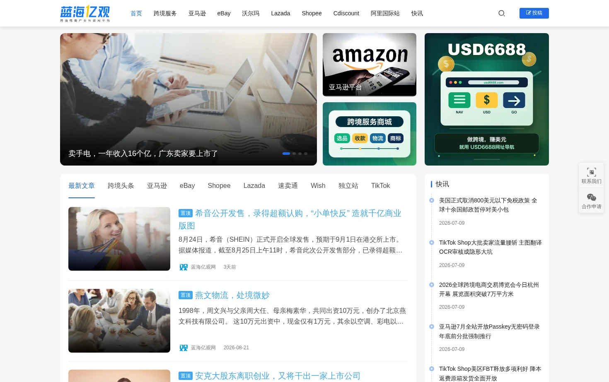Click the 蓝海亿观 site logo
Image resolution: width=609 pixels, height=382 pixels.
tap(85, 13)
